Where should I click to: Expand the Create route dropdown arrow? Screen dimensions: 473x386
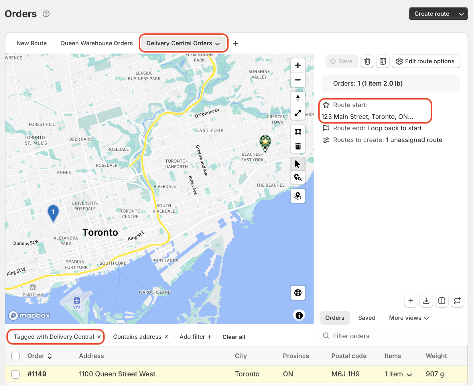tap(461, 14)
